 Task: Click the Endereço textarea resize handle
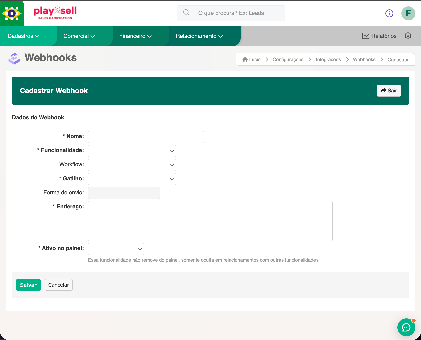[x=330, y=238]
